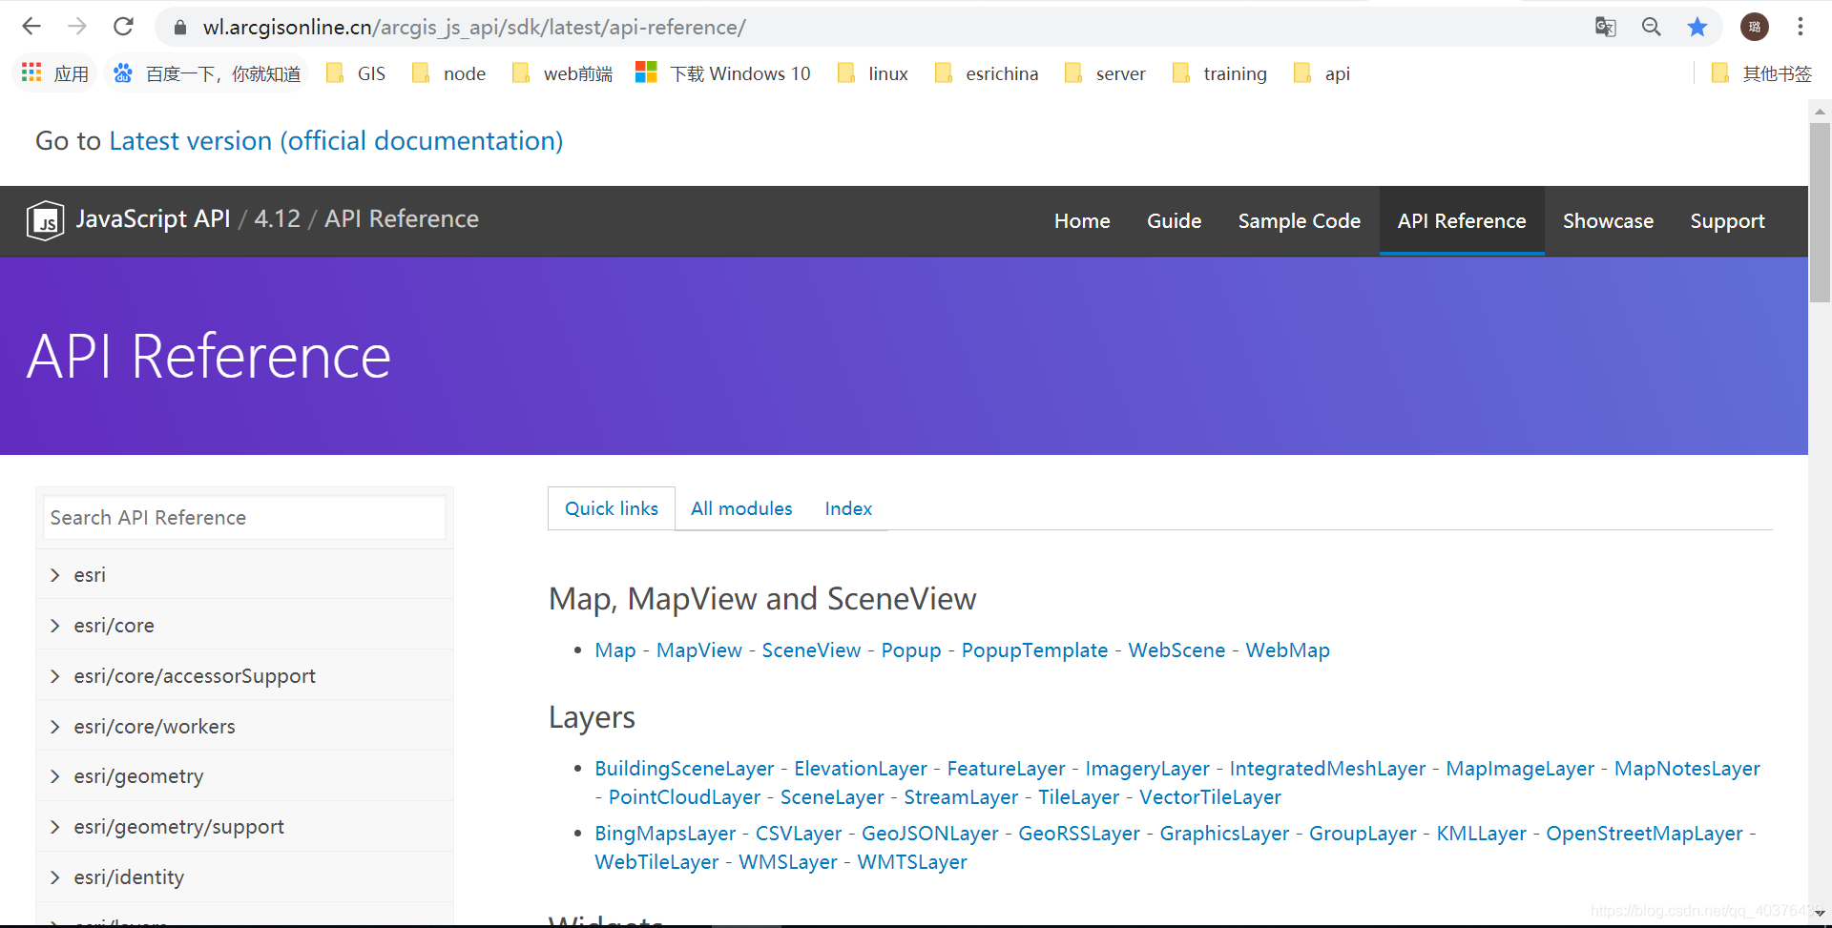The image size is (1832, 928).
Task: Open the MapView link
Action: (x=698, y=650)
